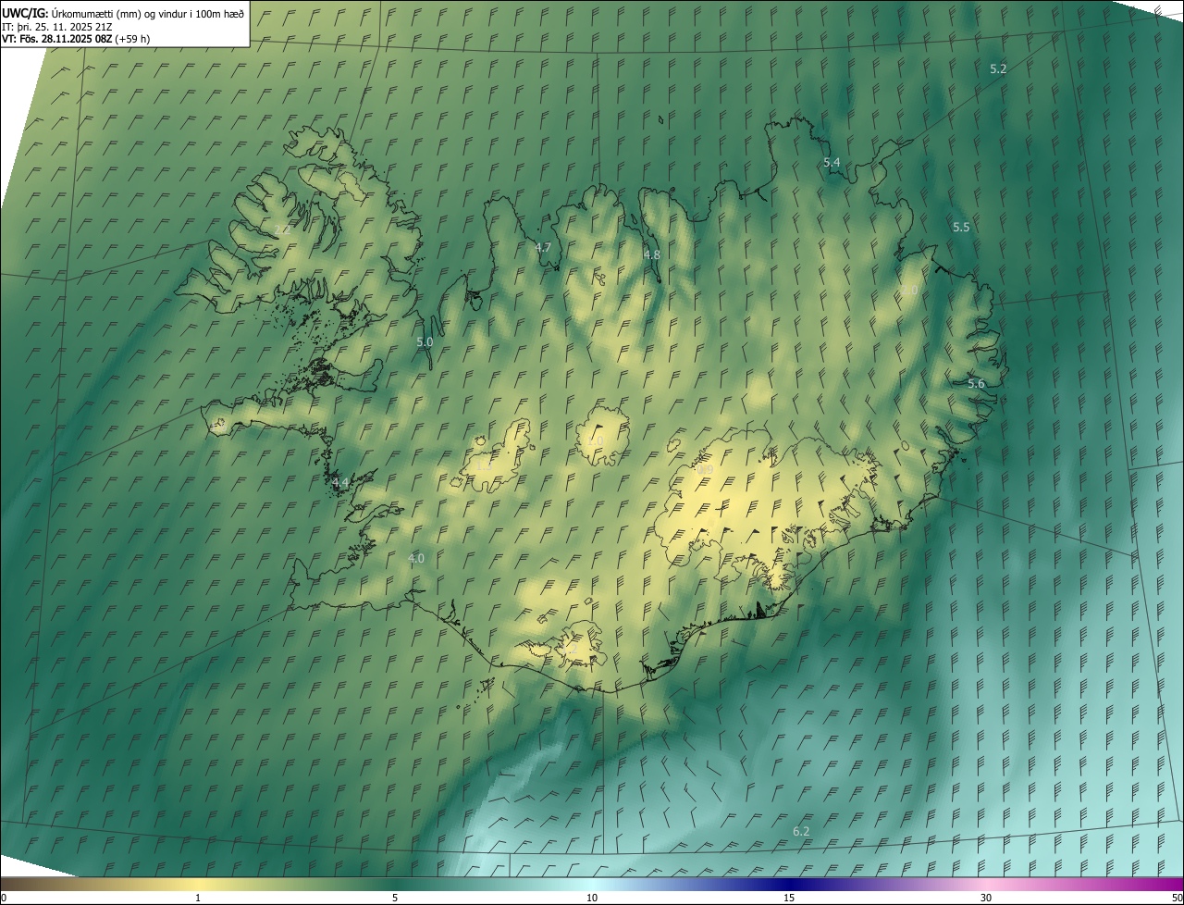Click the initialization time 'IT: þri. 25. 11. 2025 21Z'

pos(57,27)
